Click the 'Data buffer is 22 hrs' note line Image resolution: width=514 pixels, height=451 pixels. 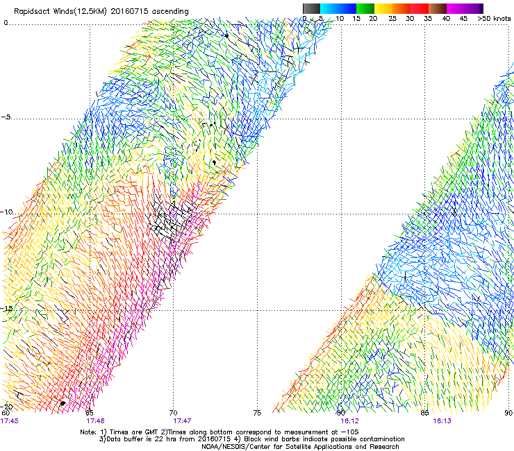tap(251, 439)
